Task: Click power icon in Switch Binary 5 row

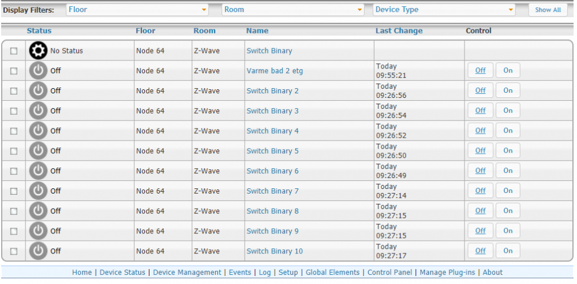Action: coord(38,151)
